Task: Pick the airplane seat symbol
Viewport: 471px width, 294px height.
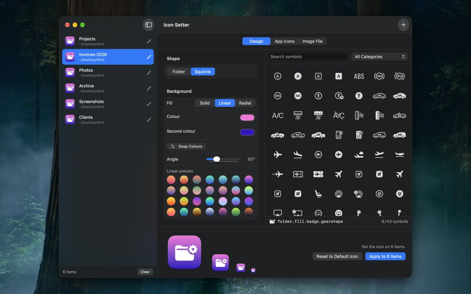Action: coord(318,194)
